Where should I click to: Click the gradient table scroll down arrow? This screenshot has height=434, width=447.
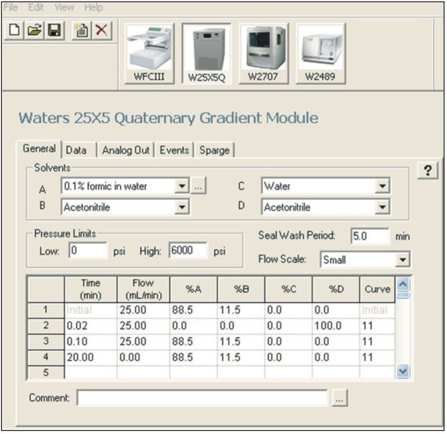coord(403,371)
